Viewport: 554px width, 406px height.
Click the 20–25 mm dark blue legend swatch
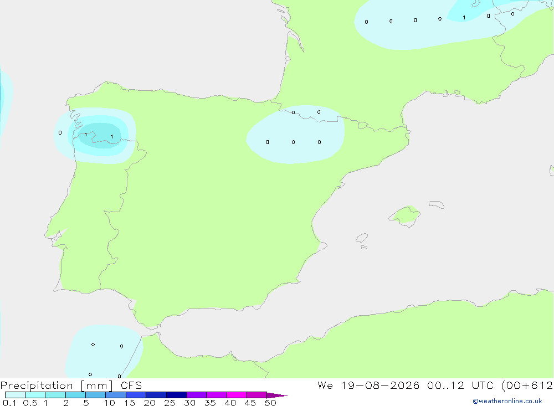156,395
